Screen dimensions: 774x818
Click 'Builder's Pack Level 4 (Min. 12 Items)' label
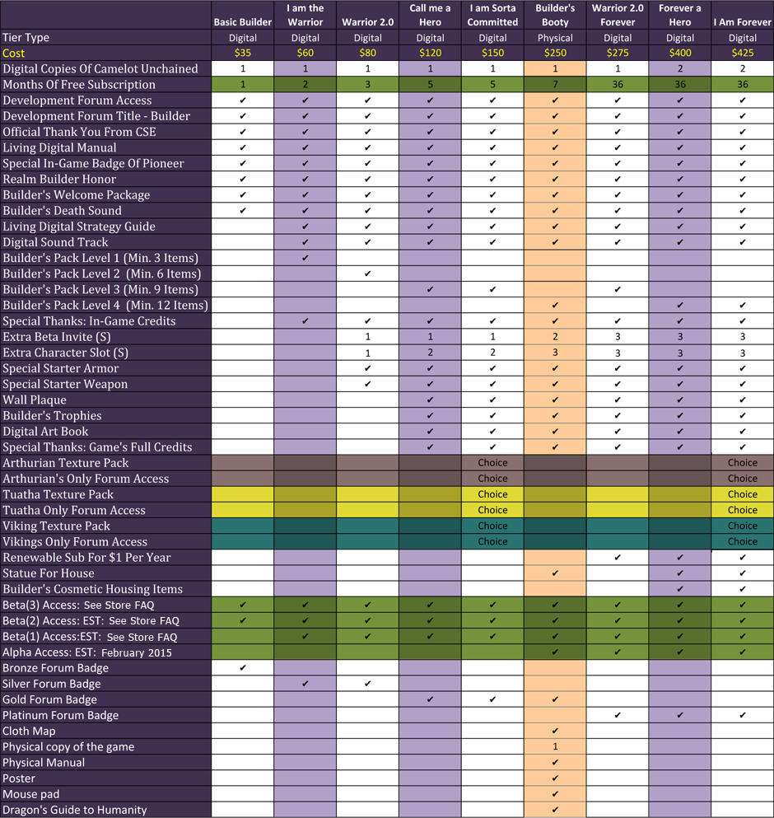point(105,305)
